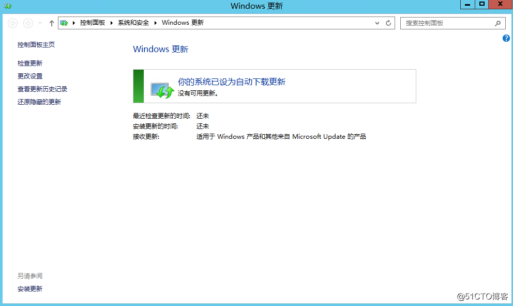Click the 安装更新的时间 label
Viewport: 513px width, 306px height.
point(156,126)
